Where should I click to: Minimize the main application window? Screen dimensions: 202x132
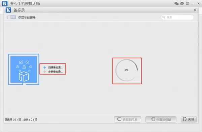pyautogui.click(x=193, y=4)
